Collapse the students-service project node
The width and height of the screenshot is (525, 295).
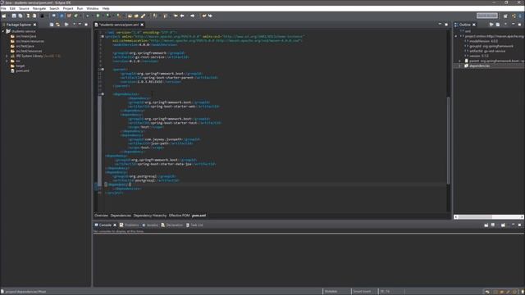coord(3,31)
